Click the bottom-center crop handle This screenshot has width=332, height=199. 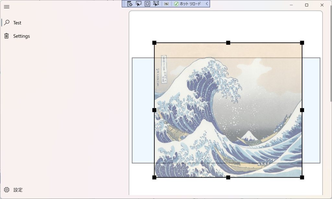pyautogui.click(x=228, y=177)
